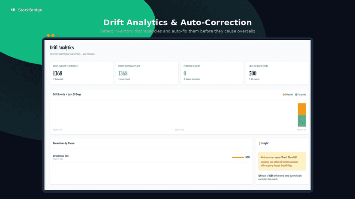This screenshot has width=355, height=199.
Task: Click the second orange window dot
Action: click(x=53, y=35)
